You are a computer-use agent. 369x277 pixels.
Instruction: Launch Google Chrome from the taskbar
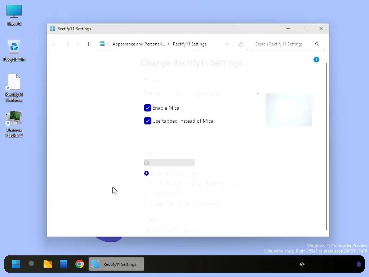80,264
